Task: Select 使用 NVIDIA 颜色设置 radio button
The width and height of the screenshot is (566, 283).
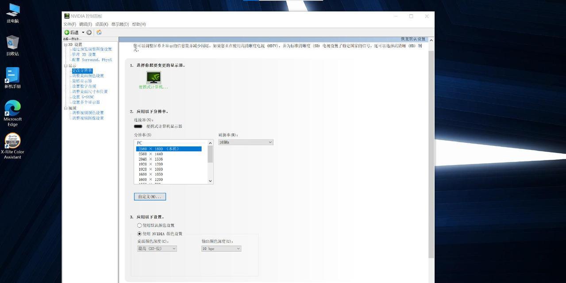Action: tap(139, 233)
